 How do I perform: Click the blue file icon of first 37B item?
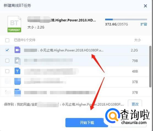click(18, 81)
